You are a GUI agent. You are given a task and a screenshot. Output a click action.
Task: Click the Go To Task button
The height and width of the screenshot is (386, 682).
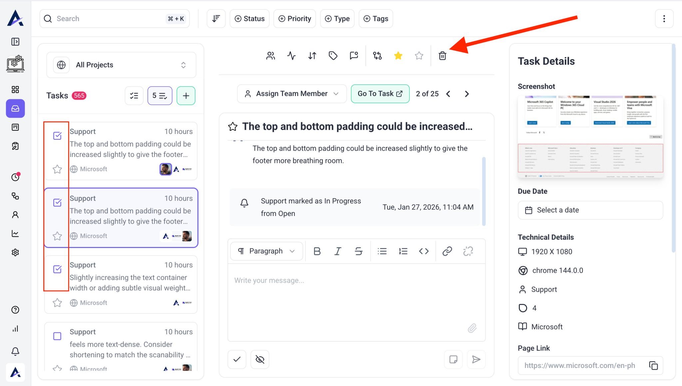[380, 94]
